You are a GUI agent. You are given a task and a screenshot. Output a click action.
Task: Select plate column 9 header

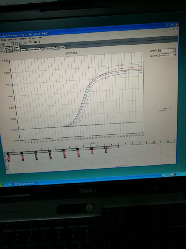click(125, 144)
